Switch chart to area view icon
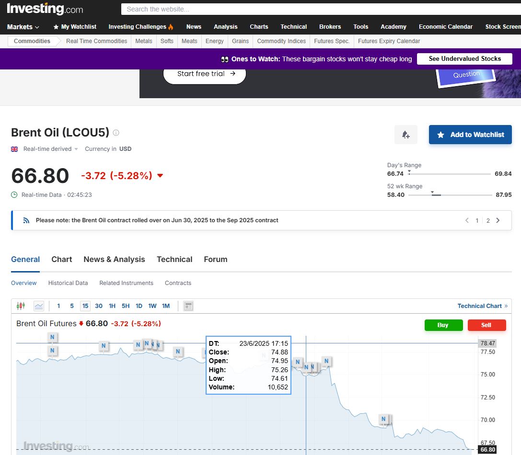521x455 pixels. (x=39, y=306)
